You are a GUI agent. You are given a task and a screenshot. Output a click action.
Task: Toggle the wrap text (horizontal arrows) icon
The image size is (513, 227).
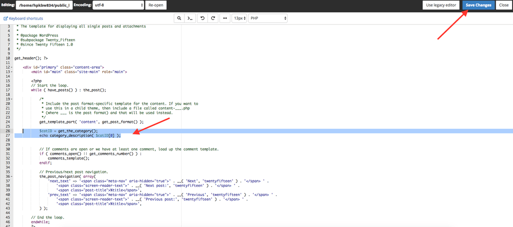[225, 19]
